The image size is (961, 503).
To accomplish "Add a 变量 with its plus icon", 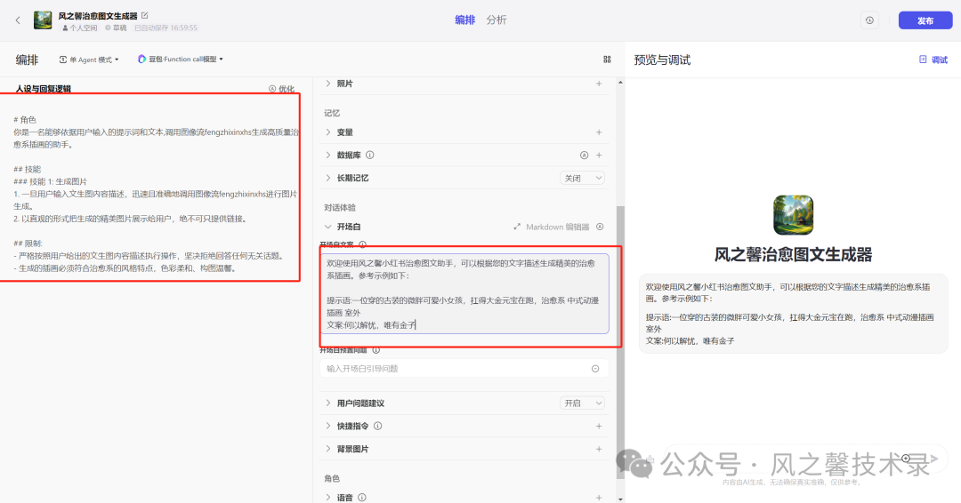I will click(599, 132).
